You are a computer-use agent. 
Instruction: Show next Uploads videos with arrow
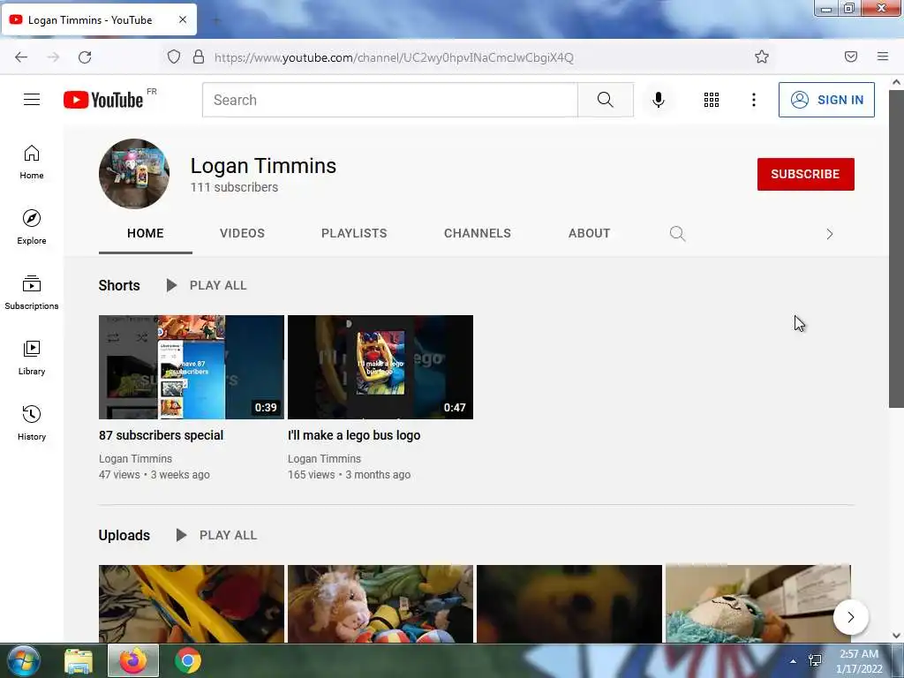(851, 617)
